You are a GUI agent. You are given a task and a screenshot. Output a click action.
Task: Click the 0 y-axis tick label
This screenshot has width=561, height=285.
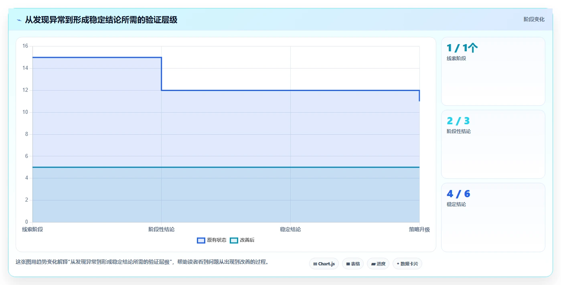pyautogui.click(x=26, y=222)
